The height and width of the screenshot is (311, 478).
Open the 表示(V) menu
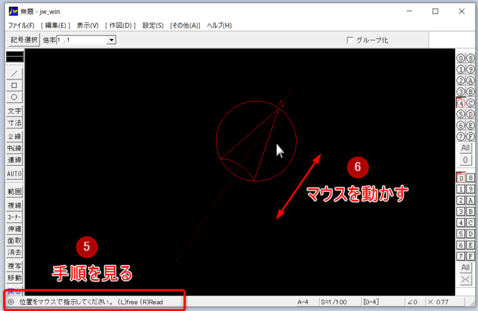click(88, 26)
